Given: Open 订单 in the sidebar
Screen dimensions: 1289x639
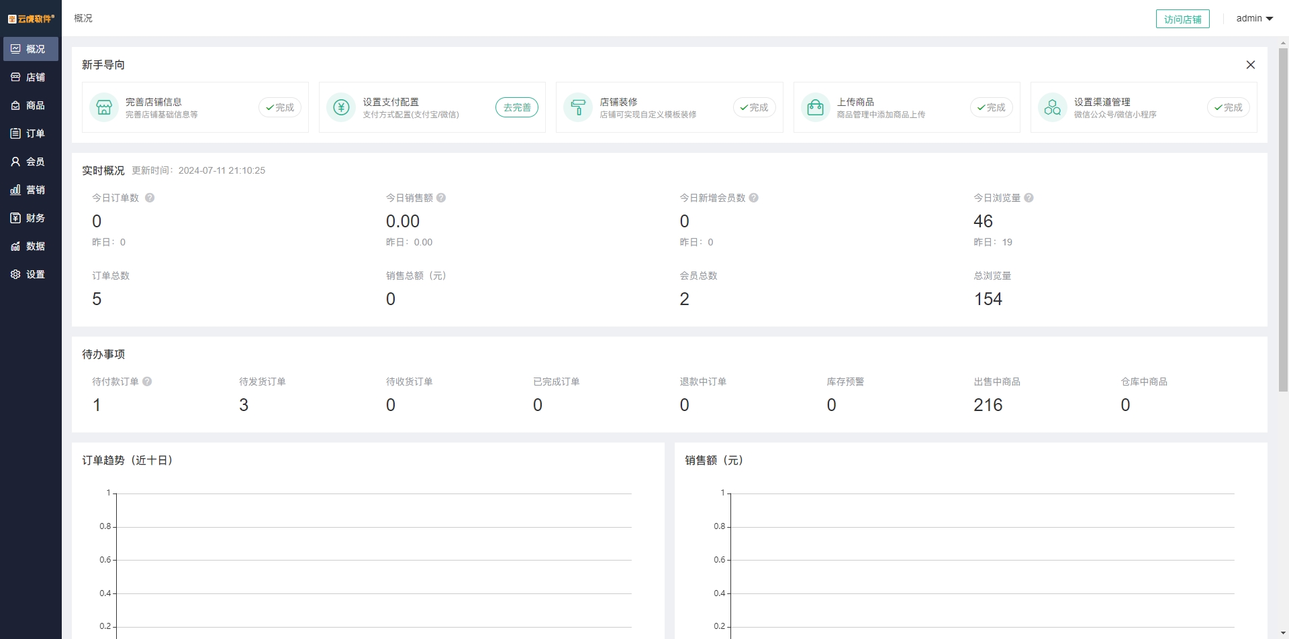Looking at the screenshot, I should point(28,133).
